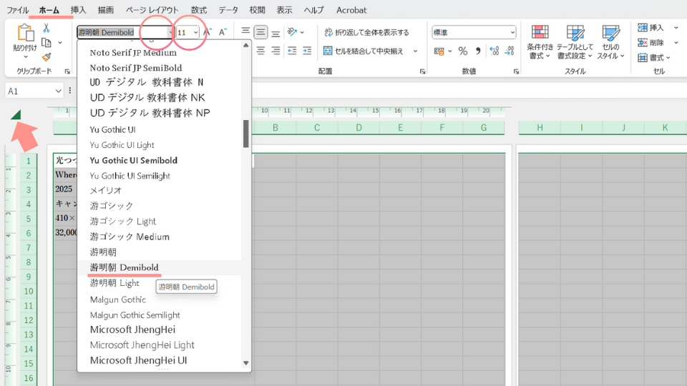Toggle wrap text (折り返して全体を表示する)
Viewport: 687px width, 386px height.
click(366, 32)
